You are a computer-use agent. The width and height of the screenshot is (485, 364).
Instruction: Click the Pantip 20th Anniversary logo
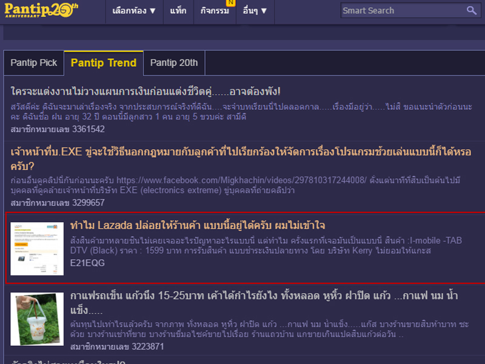tap(41, 10)
